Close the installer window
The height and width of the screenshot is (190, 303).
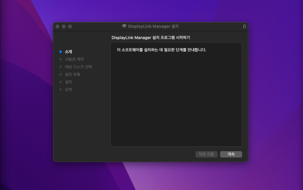pyautogui.click(x=57, y=27)
